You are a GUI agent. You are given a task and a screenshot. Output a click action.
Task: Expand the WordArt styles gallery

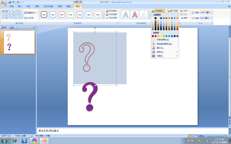[x=149, y=18]
